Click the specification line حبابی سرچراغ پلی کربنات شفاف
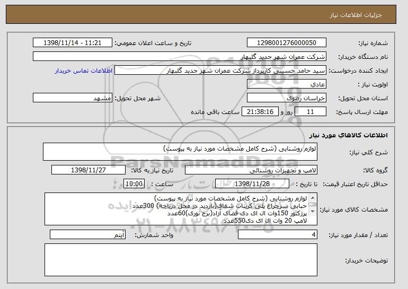The image size is (408, 289). pyautogui.click(x=219, y=206)
